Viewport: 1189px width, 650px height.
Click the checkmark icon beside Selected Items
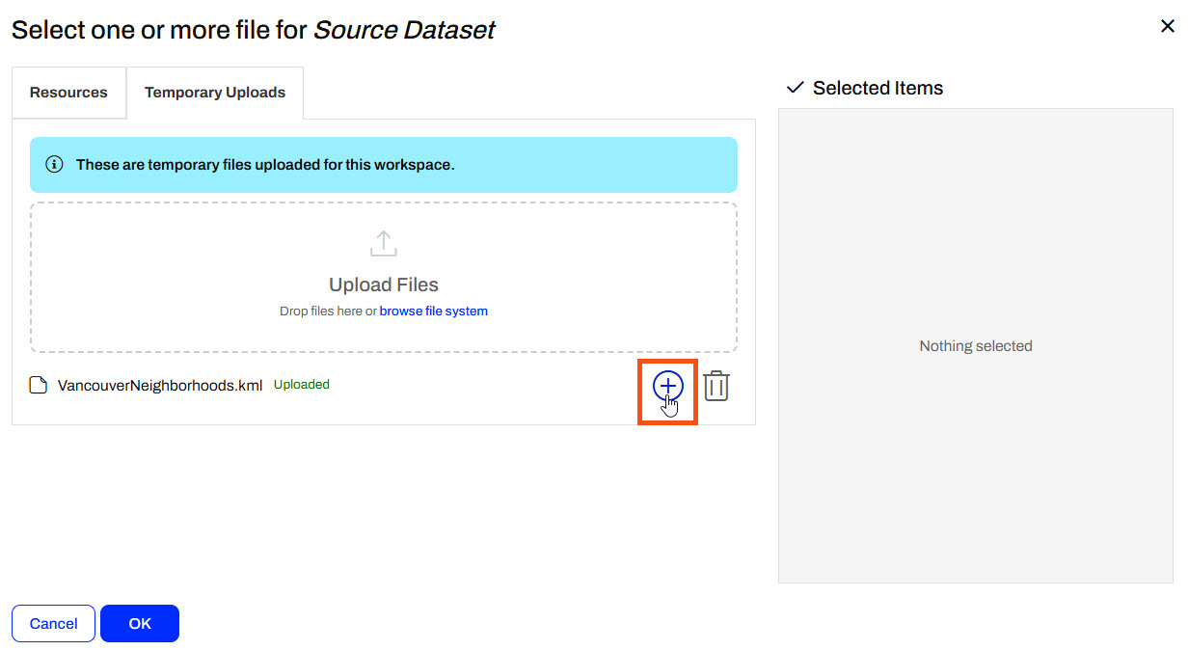795,88
